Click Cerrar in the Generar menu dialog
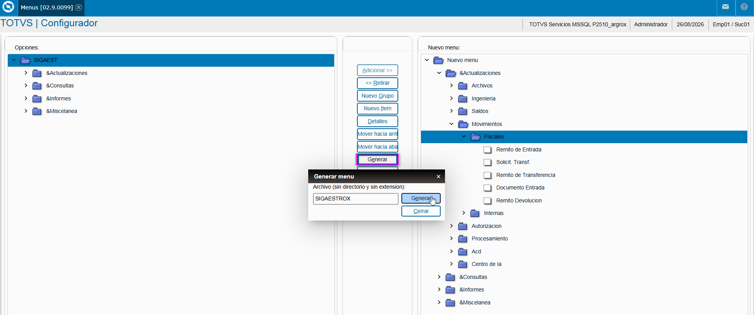The width and height of the screenshot is (754, 315). coord(421,211)
